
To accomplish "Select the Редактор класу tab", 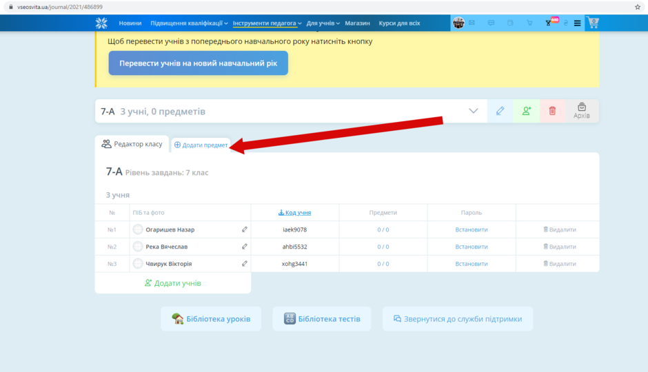I will click(132, 144).
